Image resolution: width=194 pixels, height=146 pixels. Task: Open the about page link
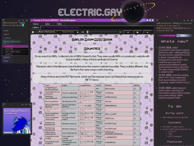pyautogui.click(x=6, y=34)
